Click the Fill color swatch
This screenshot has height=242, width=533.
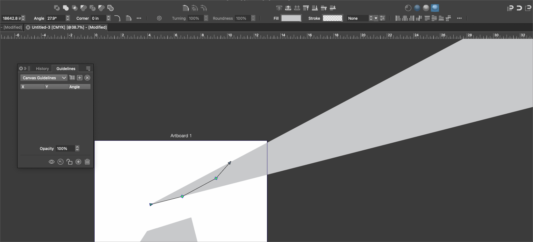(291, 18)
